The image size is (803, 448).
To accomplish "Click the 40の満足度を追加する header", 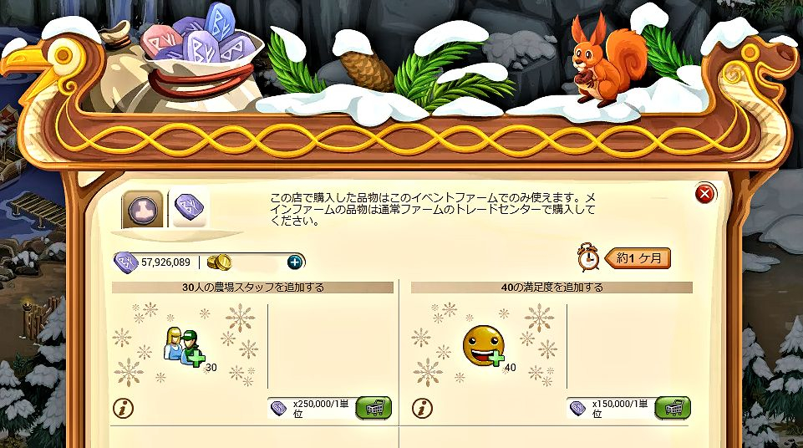I will (552, 288).
